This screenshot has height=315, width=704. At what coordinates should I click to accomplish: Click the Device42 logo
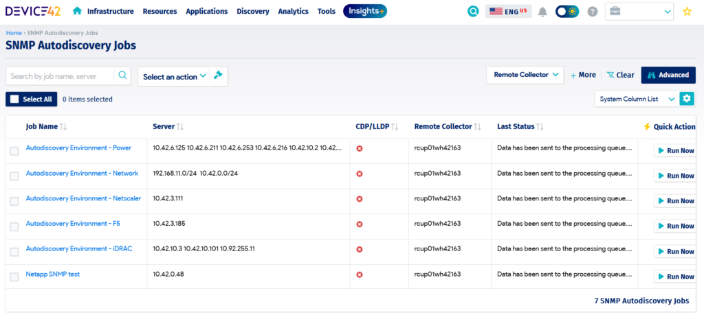coord(33,11)
